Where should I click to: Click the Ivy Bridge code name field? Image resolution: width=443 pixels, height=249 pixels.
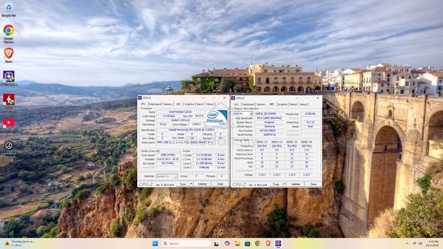pyautogui.click(x=169, y=116)
